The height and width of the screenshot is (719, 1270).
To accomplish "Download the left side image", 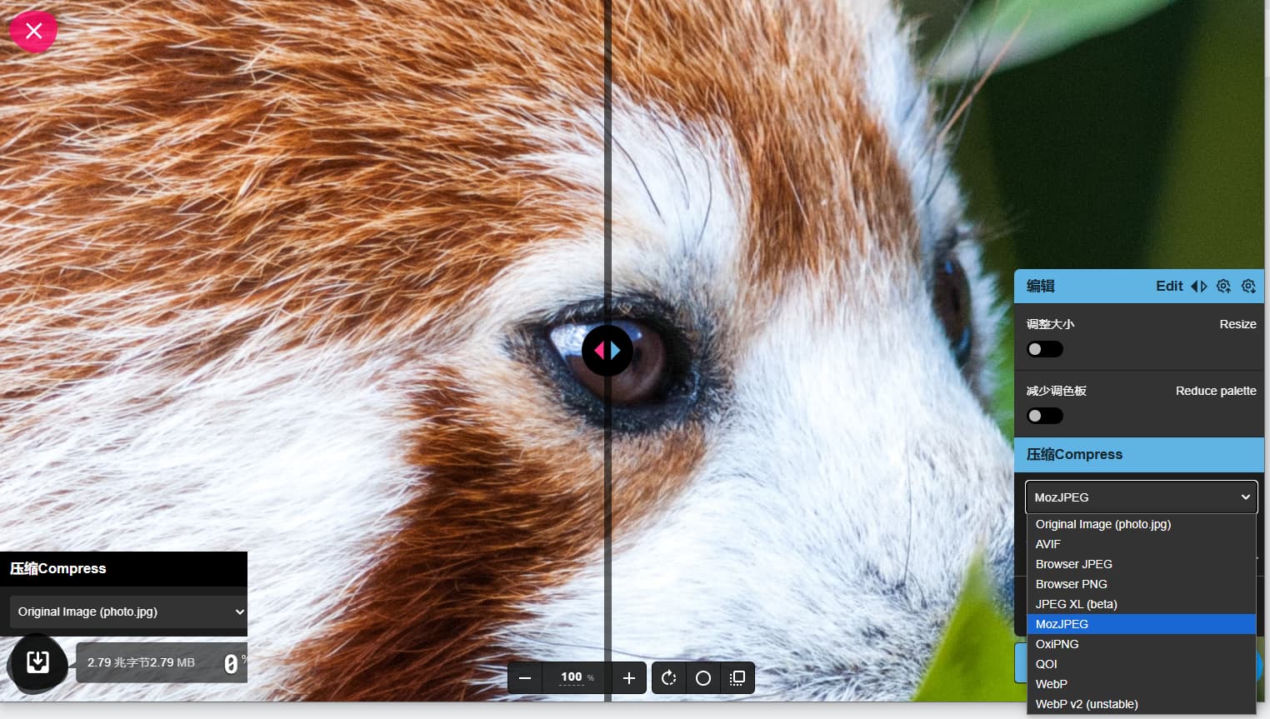I will 37,662.
